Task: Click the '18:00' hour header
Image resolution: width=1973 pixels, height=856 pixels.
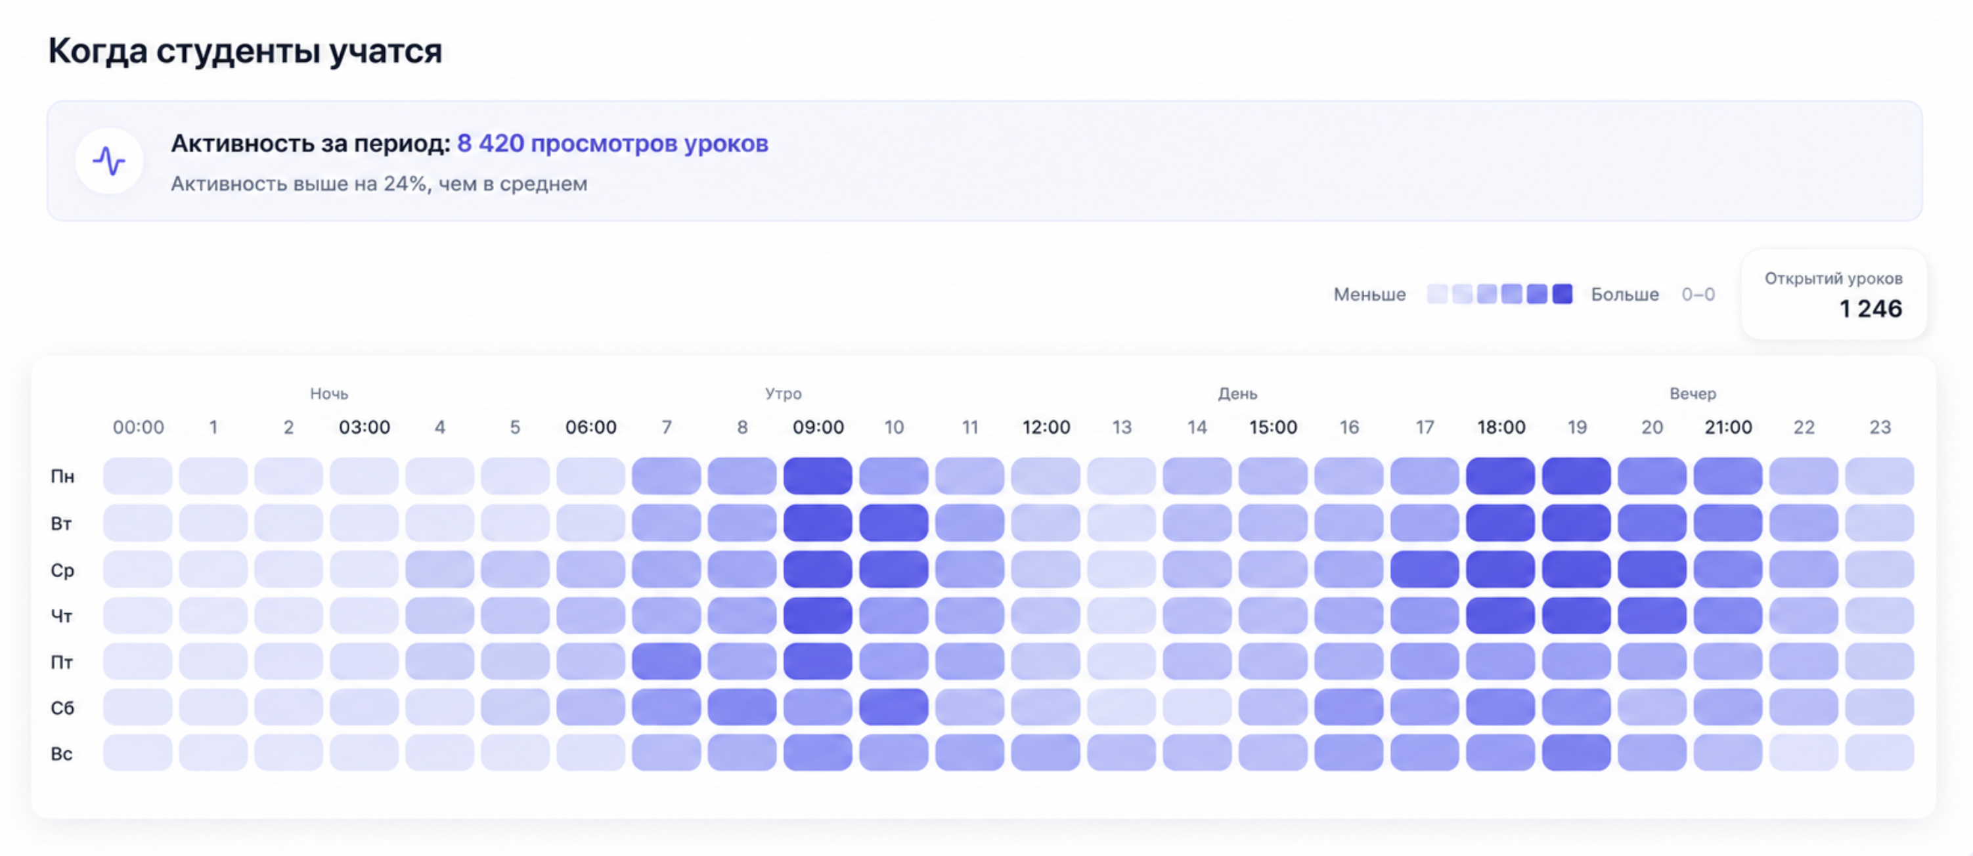Action: pos(1500,427)
